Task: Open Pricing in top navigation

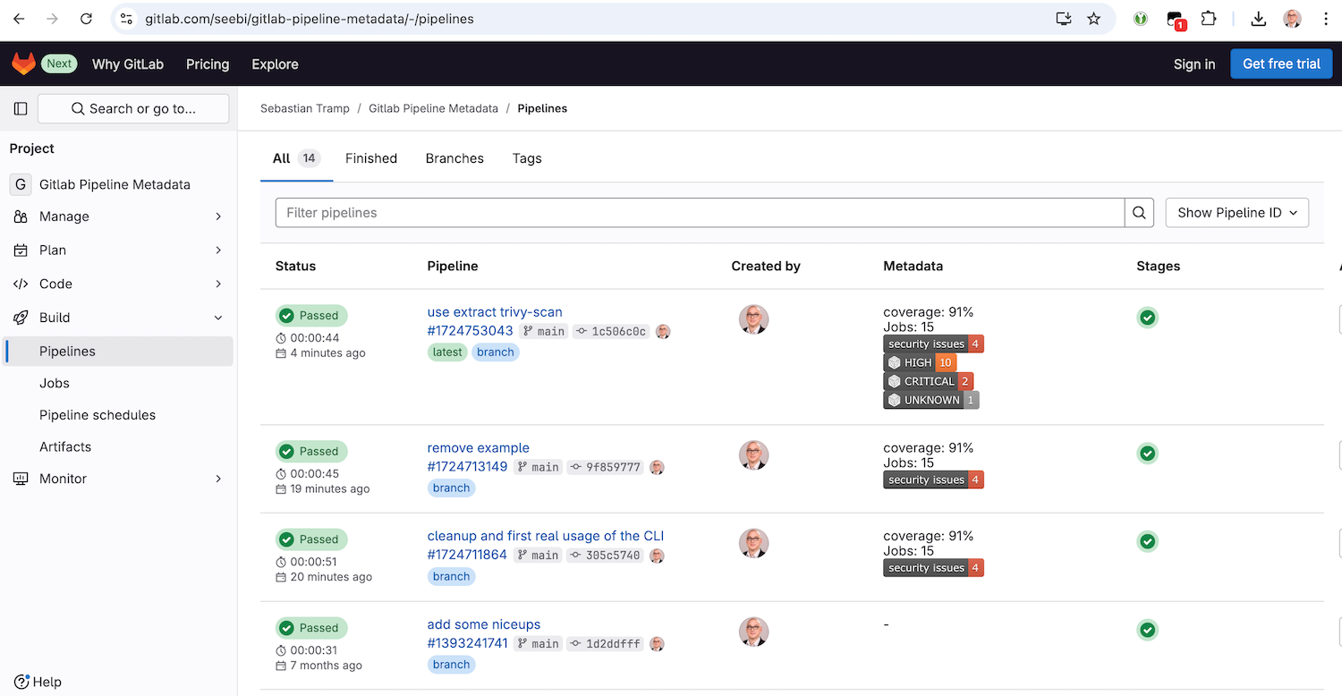Action: (x=208, y=64)
